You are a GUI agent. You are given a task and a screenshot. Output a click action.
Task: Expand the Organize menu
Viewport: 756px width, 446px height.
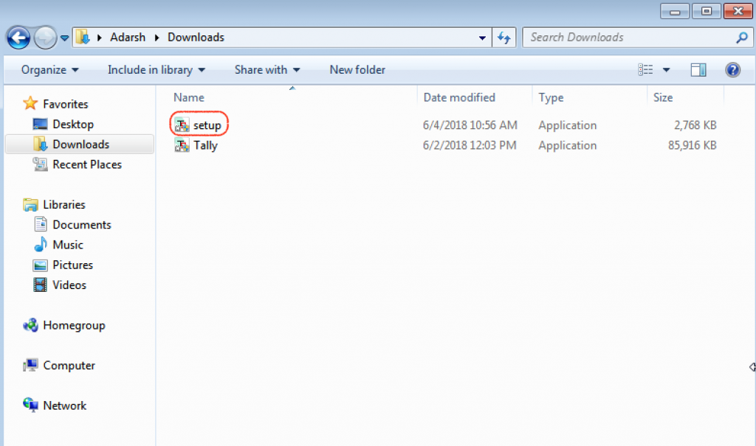(x=49, y=69)
